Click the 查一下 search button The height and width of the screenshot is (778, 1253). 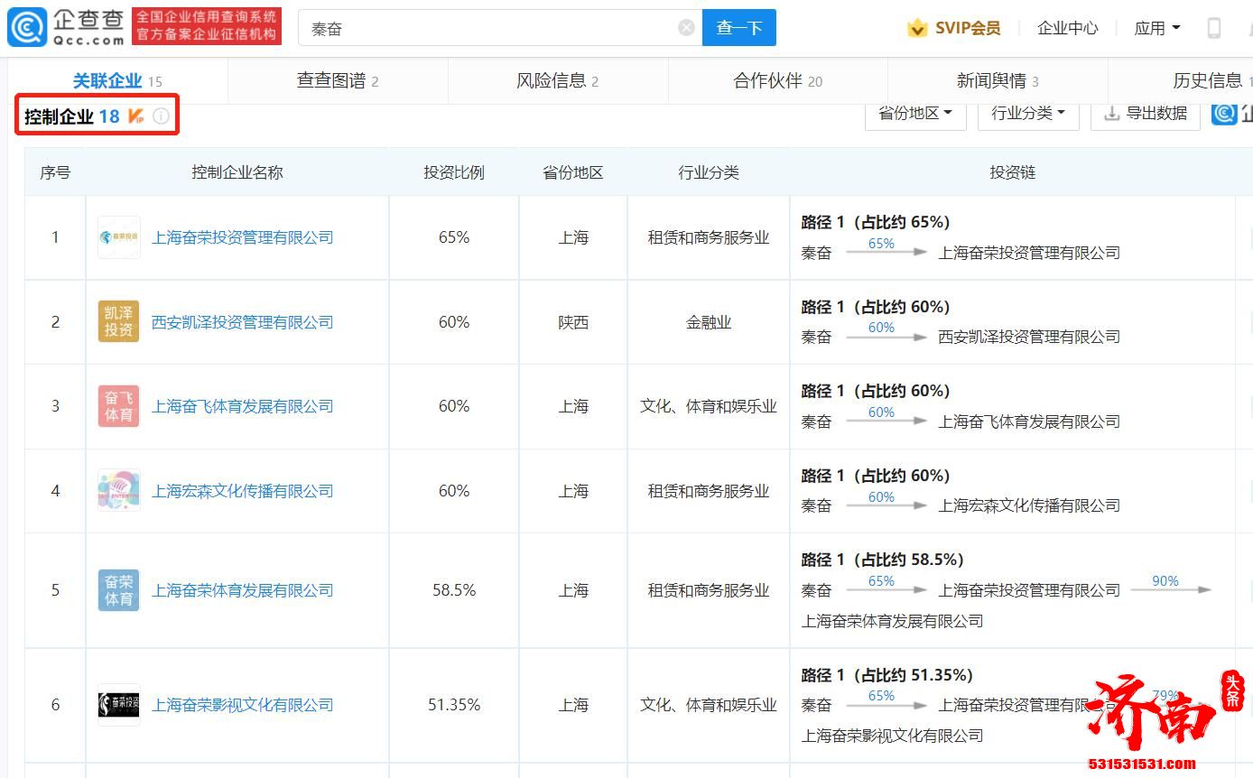739,28
